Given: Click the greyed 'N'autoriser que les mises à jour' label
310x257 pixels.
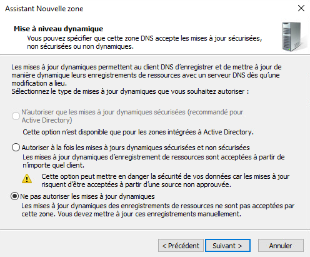Looking at the screenshot, I should [132, 116].
